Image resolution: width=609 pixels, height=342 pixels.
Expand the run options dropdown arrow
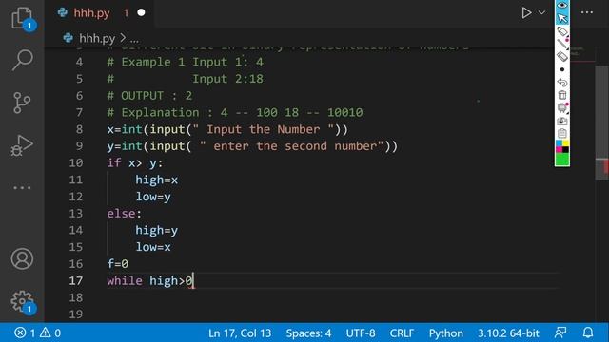(541, 12)
